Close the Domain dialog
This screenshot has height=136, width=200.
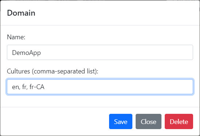[148, 121]
